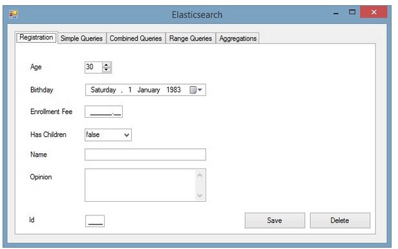
Task: Increase Age with the up spinner arrow
Action: point(107,65)
